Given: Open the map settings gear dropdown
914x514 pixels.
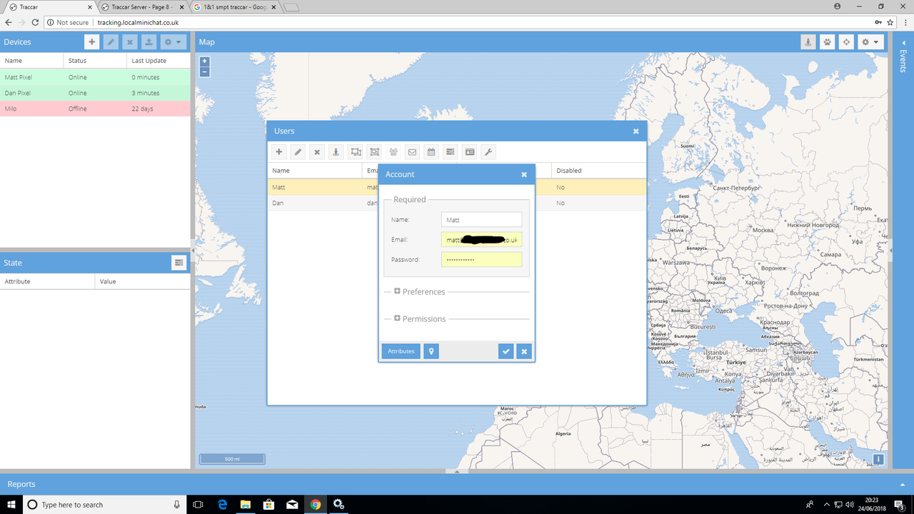Looking at the screenshot, I should click(x=870, y=41).
